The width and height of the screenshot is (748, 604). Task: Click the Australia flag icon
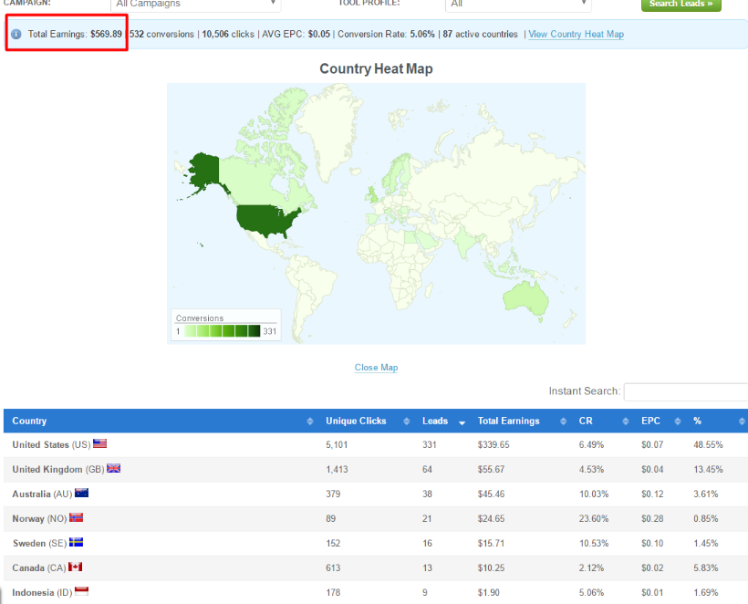click(x=82, y=494)
